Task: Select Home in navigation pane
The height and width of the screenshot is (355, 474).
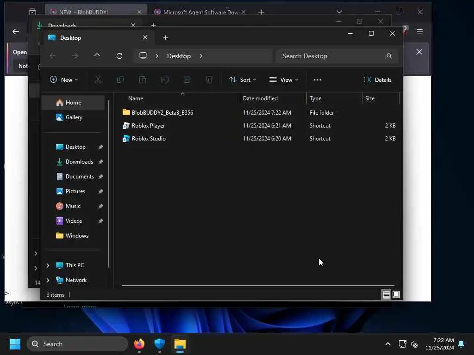Action: 73,103
